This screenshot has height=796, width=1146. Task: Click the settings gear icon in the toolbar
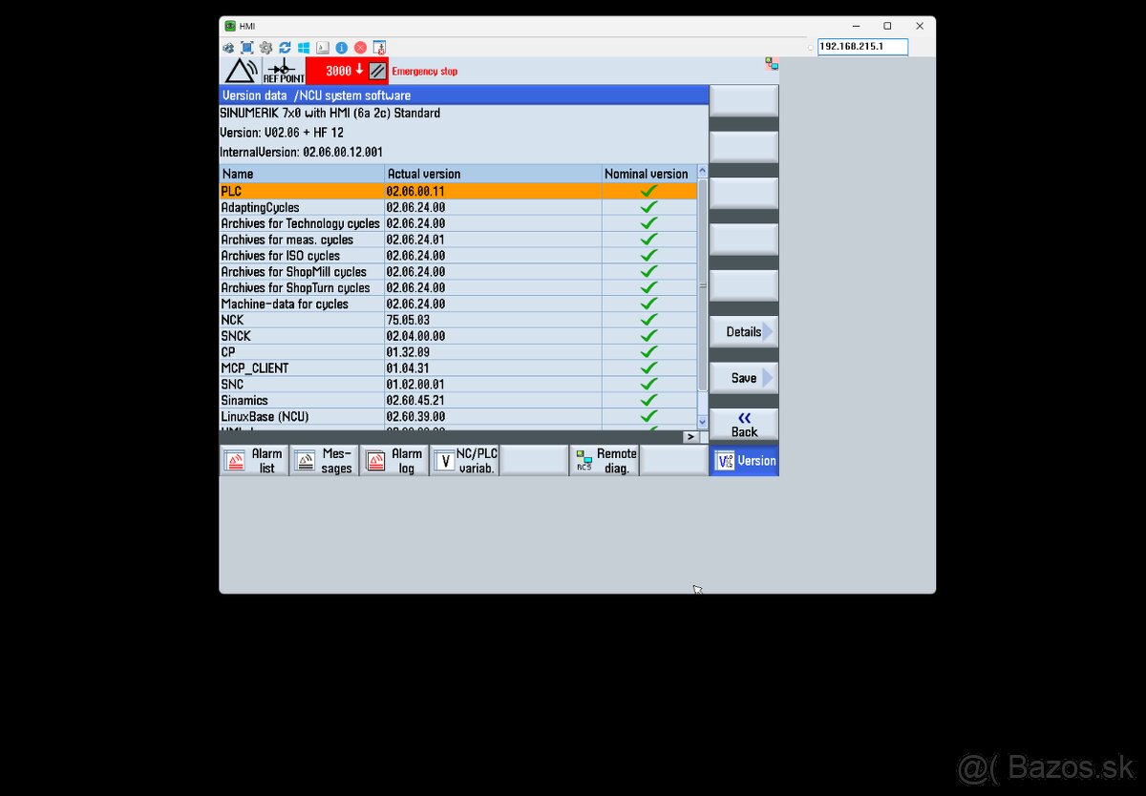pos(265,47)
